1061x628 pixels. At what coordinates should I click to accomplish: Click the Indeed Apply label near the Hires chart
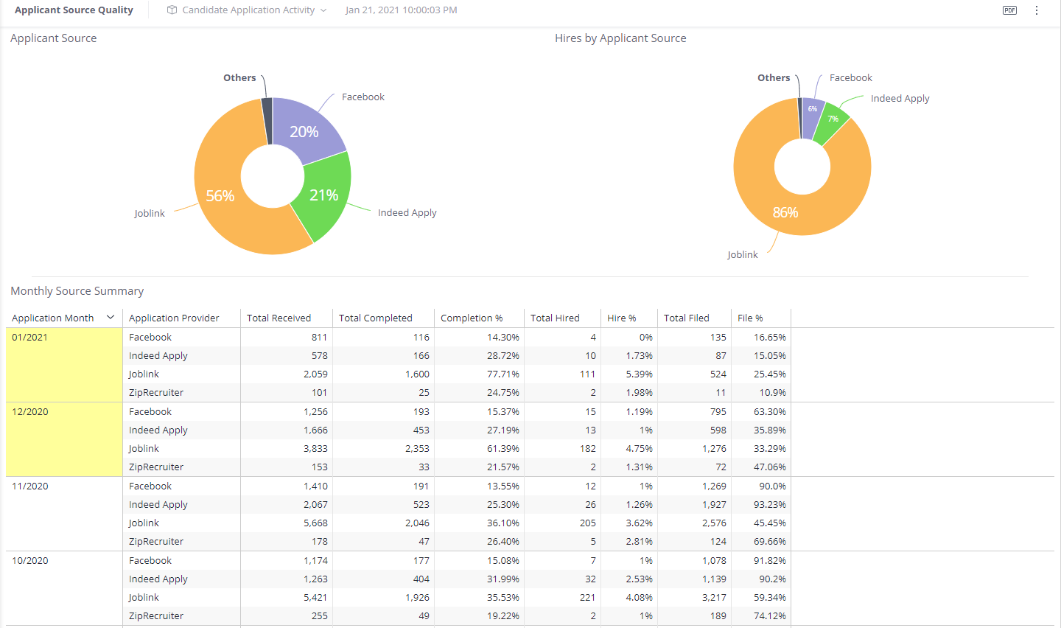pyautogui.click(x=900, y=98)
